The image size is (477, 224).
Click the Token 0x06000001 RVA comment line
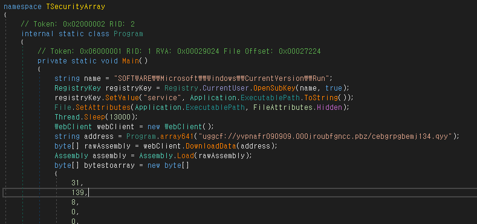coord(179,51)
